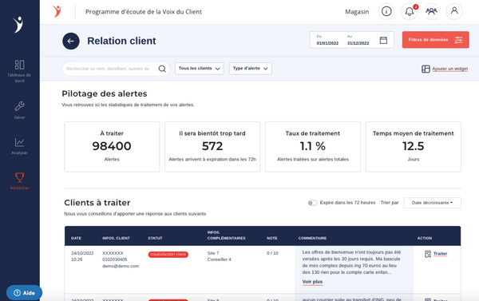This screenshot has height=301, width=479.
Task: Click the Relation client page title
Action: 121,41
